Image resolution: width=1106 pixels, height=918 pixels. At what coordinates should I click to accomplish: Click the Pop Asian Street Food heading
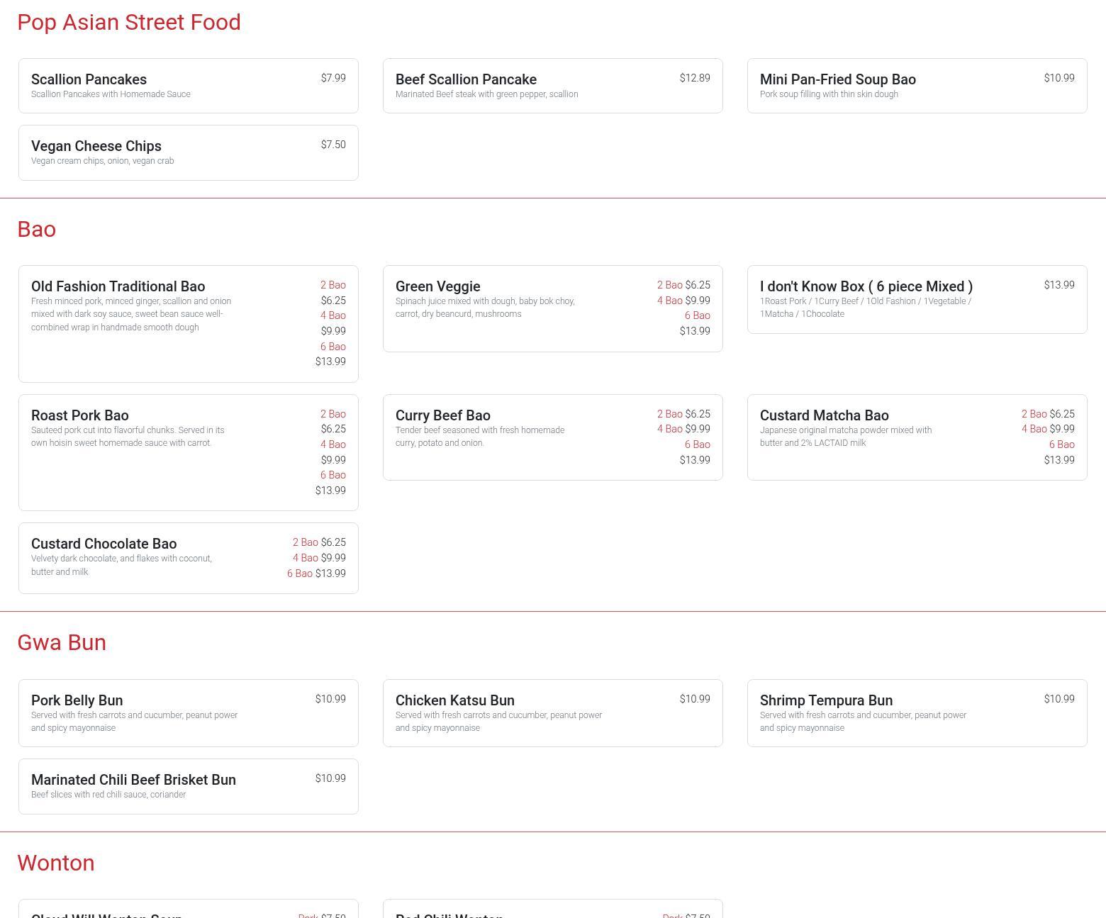point(129,22)
